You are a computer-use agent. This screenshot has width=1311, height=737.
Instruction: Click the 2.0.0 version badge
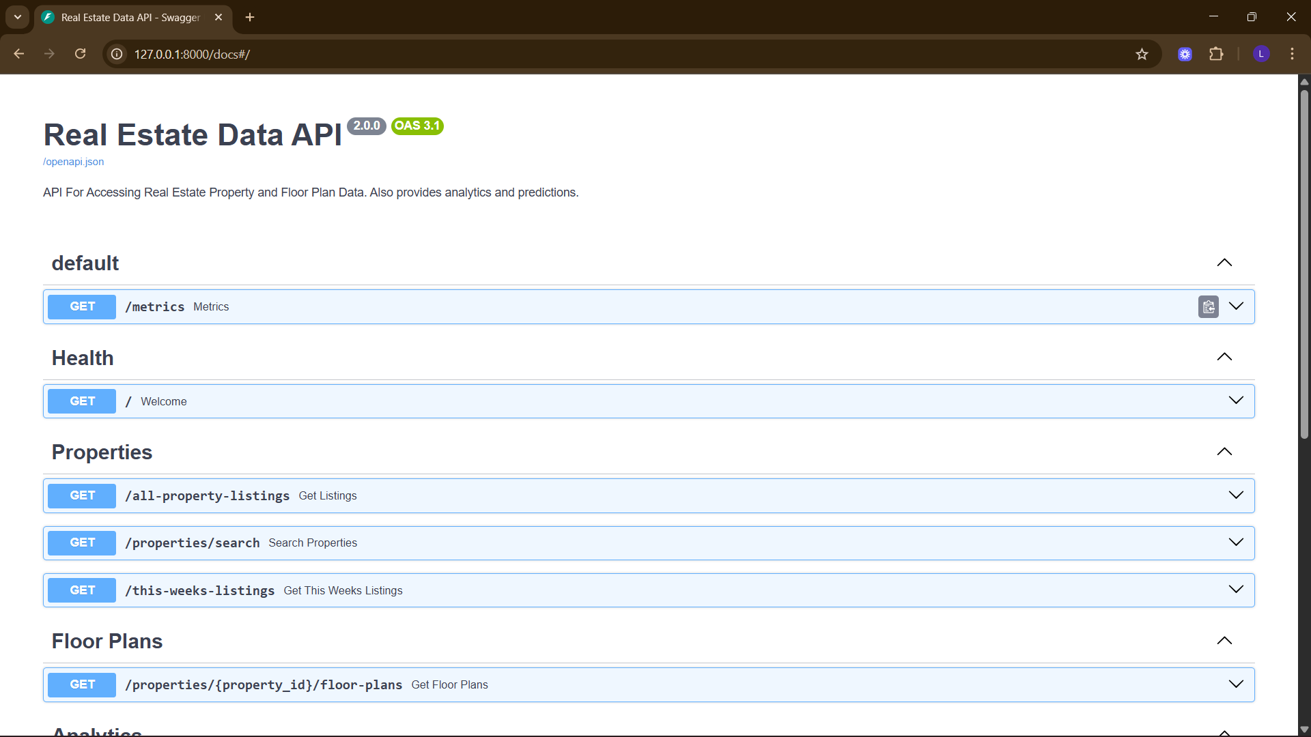coord(367,126)
